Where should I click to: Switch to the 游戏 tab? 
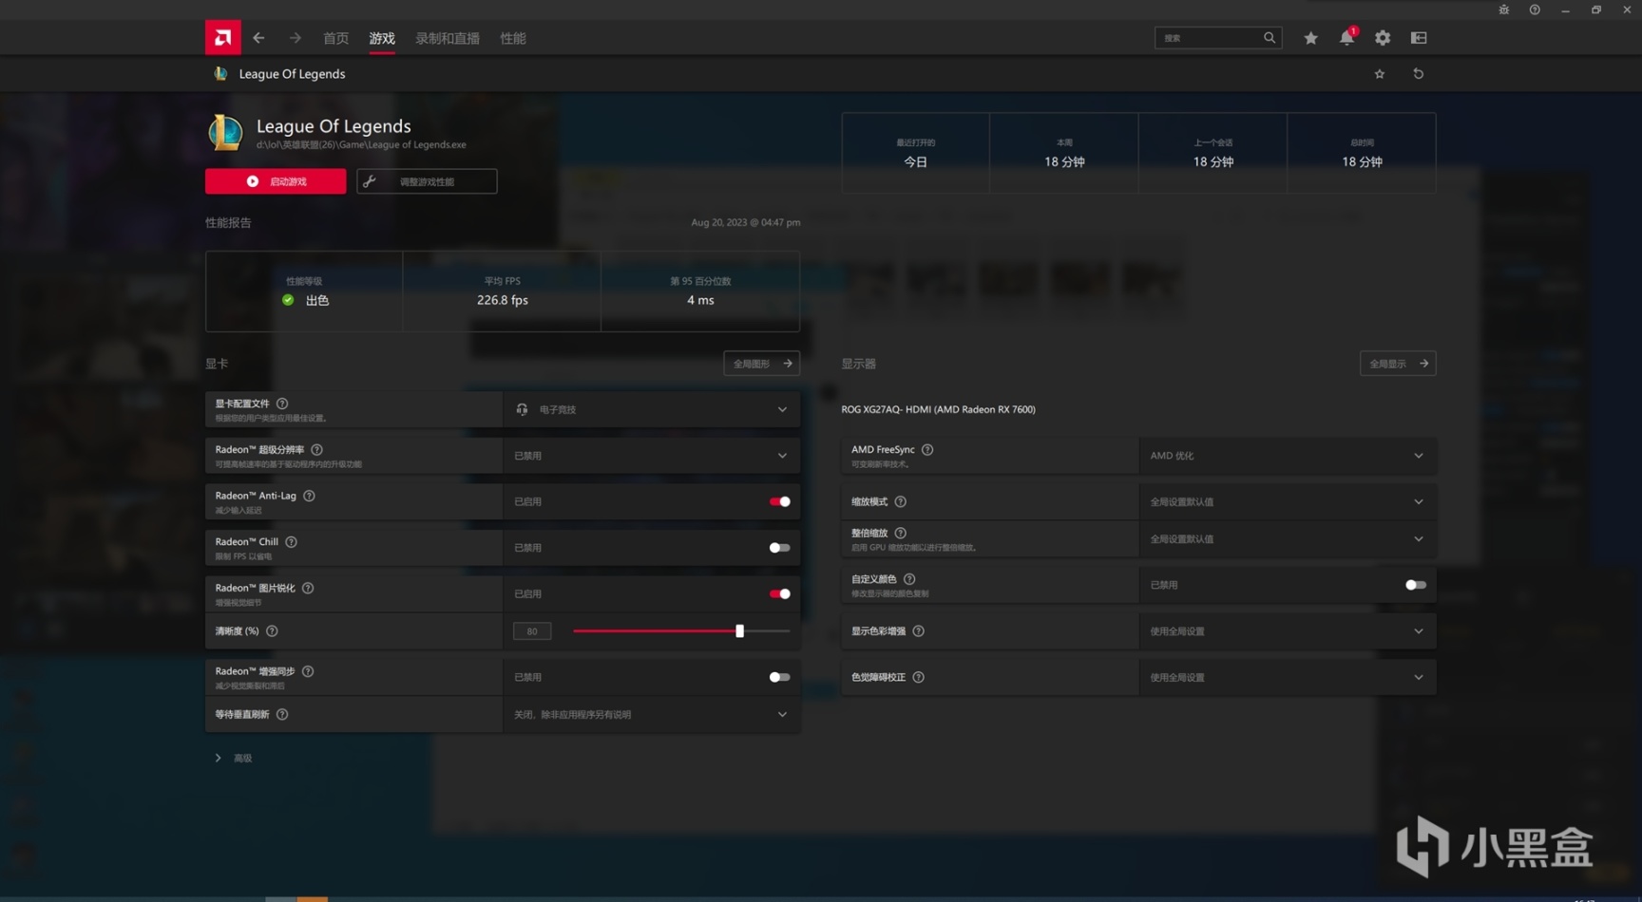point(382,38)
